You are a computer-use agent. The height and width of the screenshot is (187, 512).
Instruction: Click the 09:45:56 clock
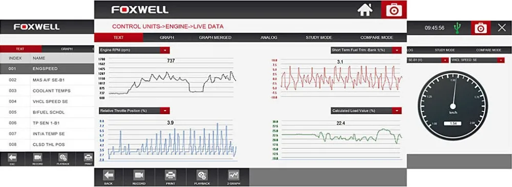pyautogui.click(x=434, y=28)
